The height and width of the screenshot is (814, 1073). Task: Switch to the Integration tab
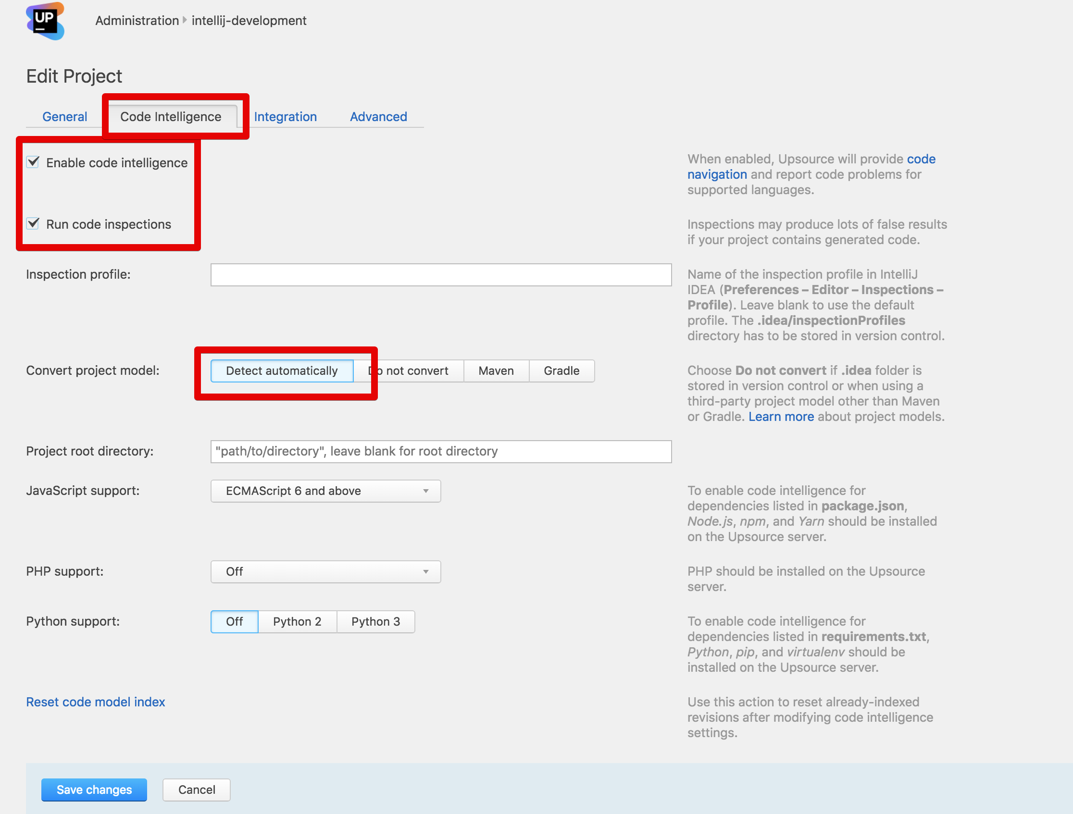click(285, 117)
